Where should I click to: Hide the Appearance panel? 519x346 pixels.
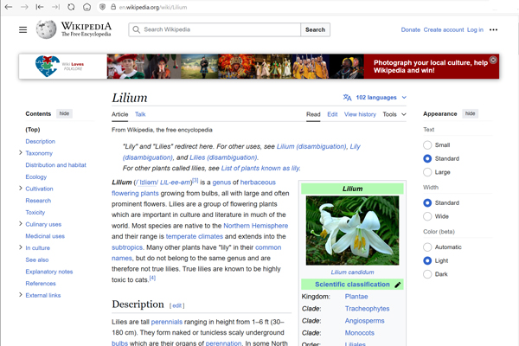470,113
